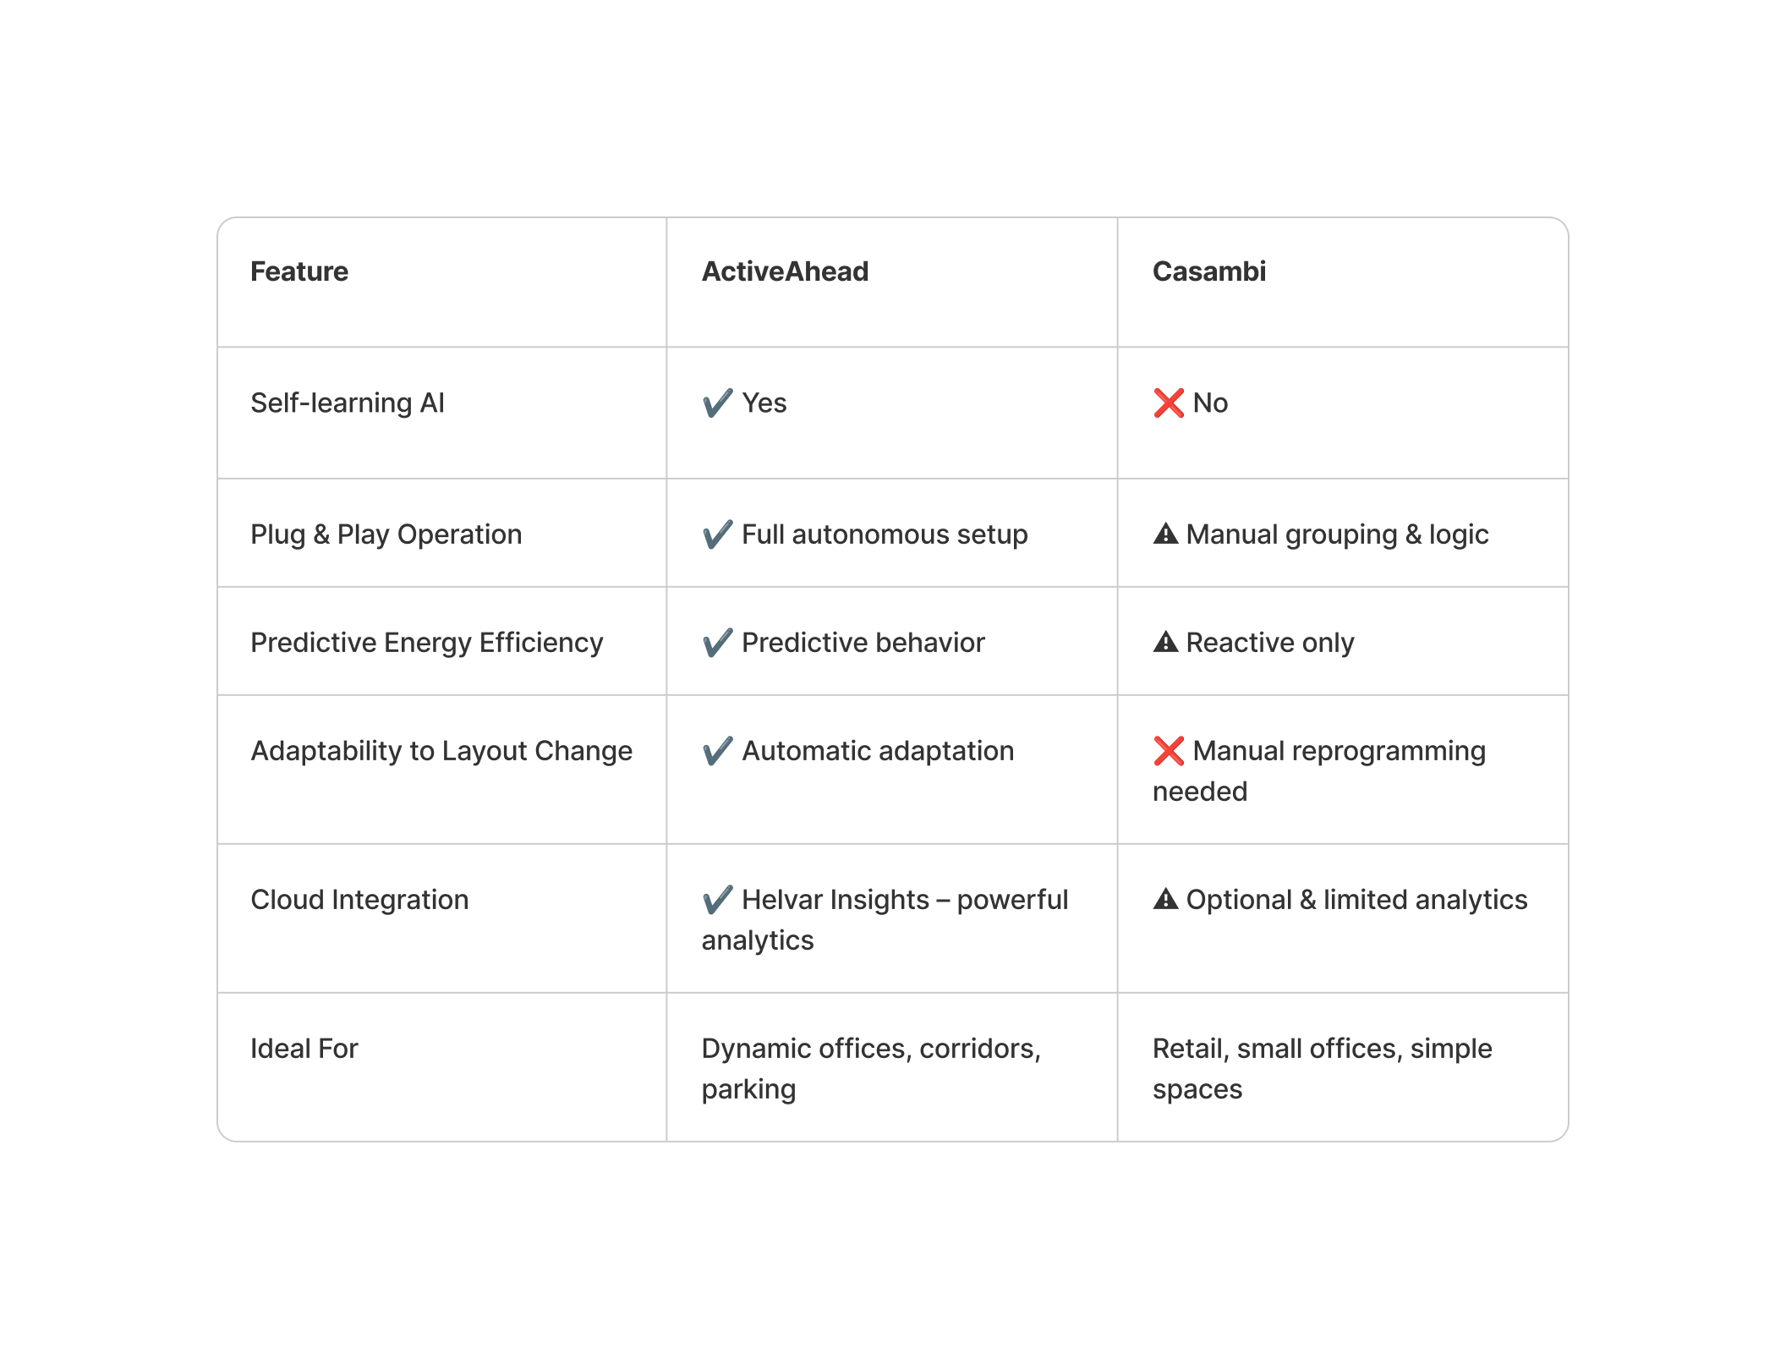
Task: Click warning triangle beside Reactive only
Action: point(1165,642)
